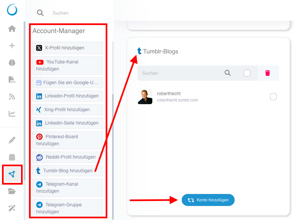Open the calendar icon
The width and height of the screenshot is (294, 220).
(12, 157)
